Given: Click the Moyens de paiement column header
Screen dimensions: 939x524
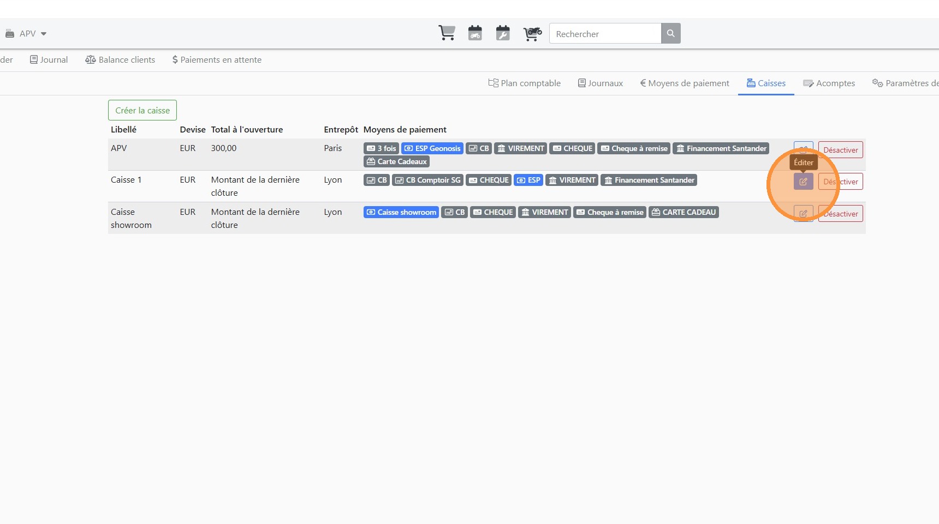Looking at the screenshot, I should 405,130.
